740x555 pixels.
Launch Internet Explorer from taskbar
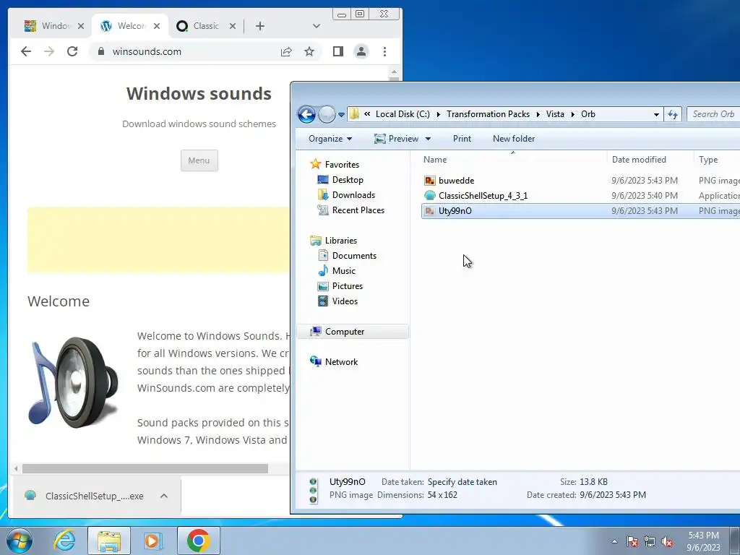click(64, 541)
